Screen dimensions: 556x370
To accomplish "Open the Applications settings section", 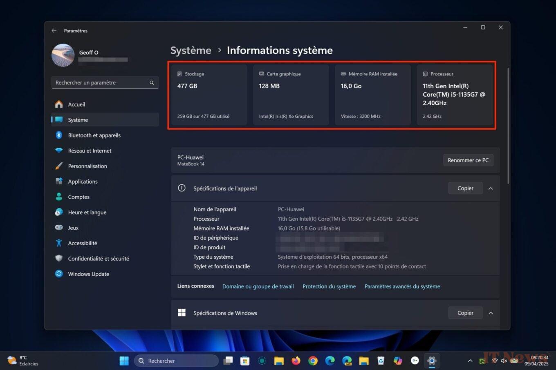I will (105, 182).
